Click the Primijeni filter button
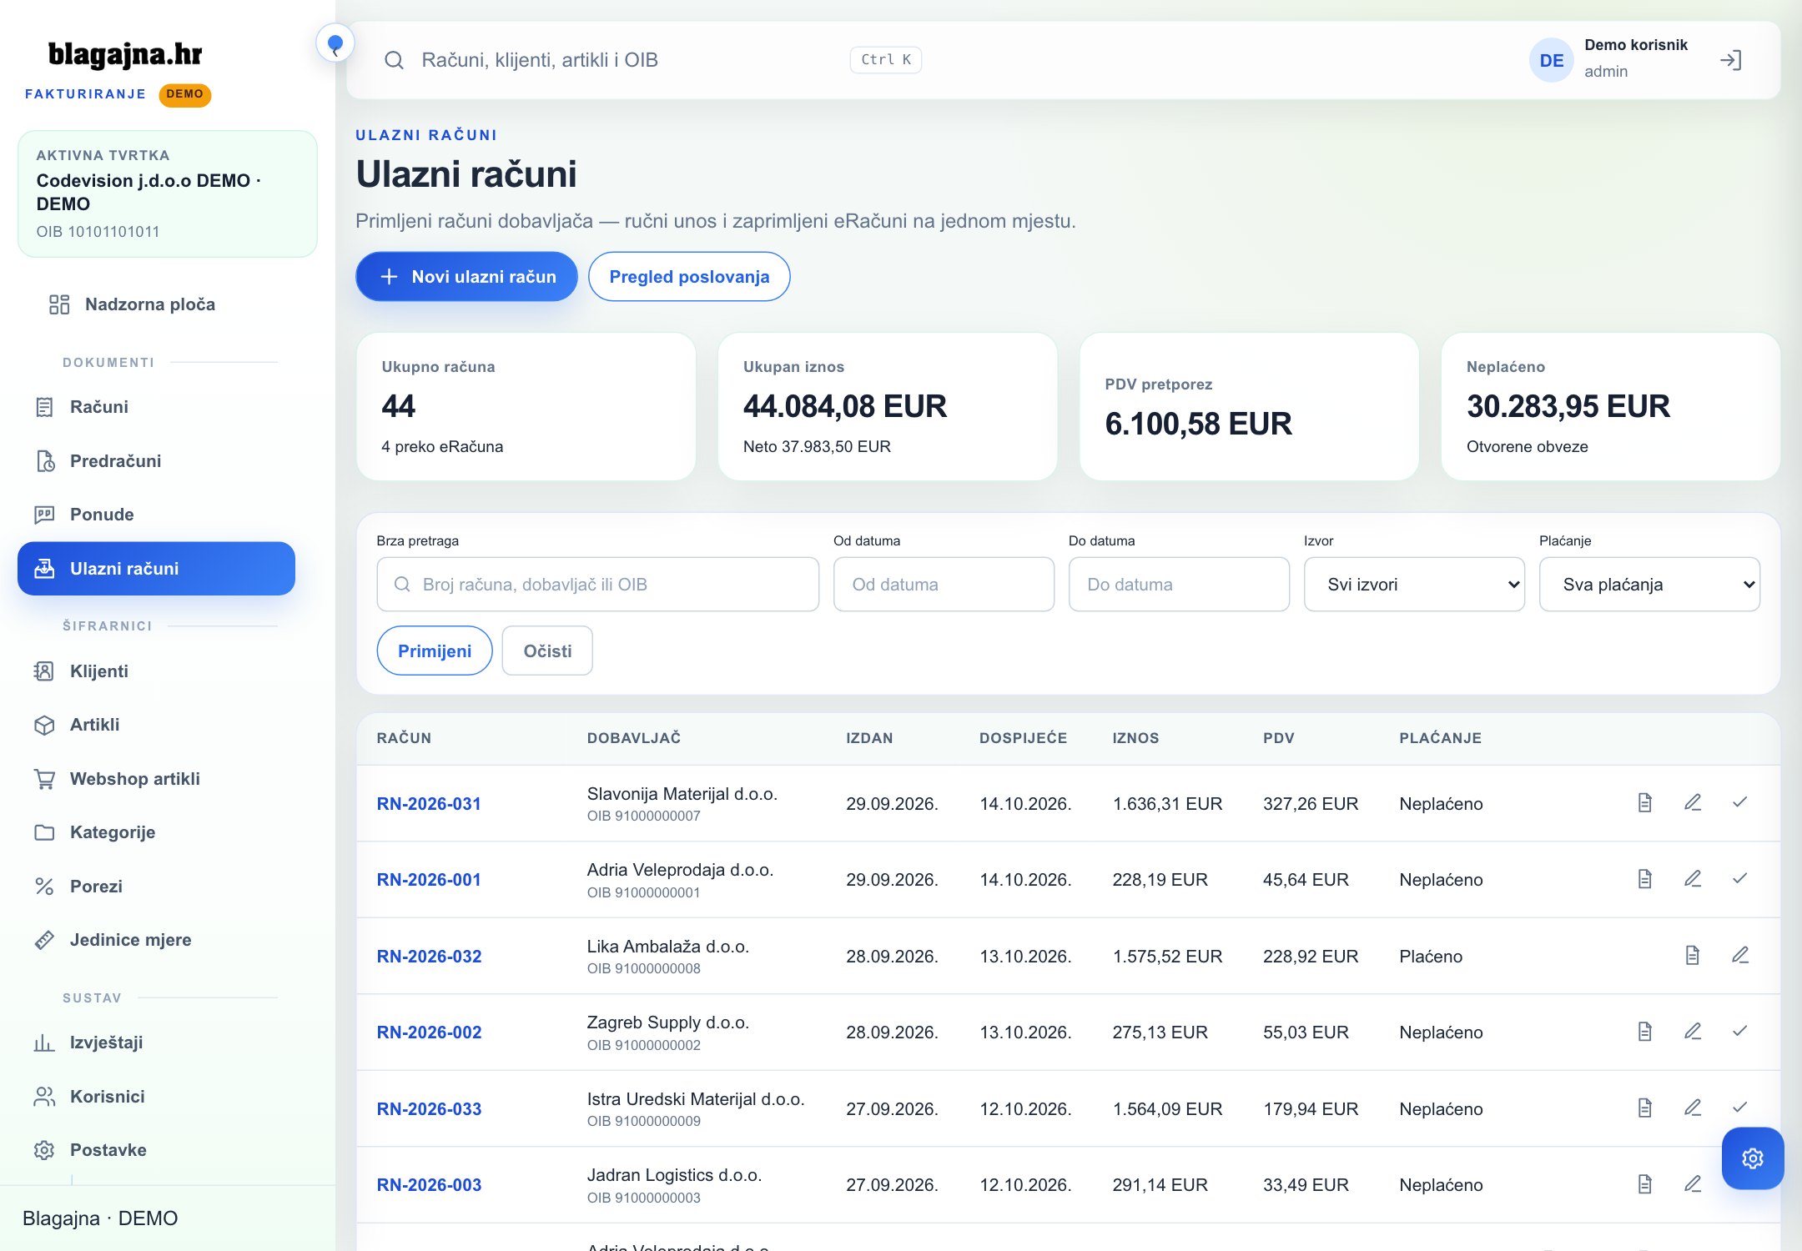 435,651
